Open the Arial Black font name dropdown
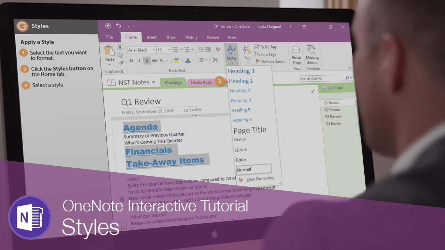The height and width of the screenshot is (250, 445). click(140, 50)
